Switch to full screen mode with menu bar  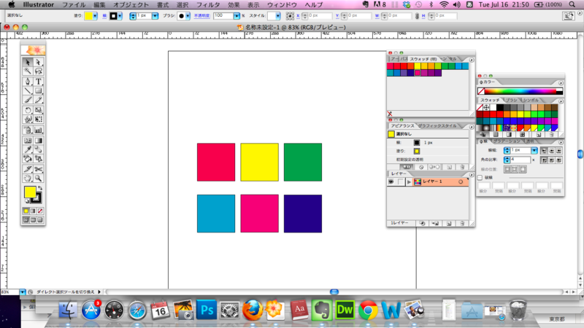click(x=33, y=220)
